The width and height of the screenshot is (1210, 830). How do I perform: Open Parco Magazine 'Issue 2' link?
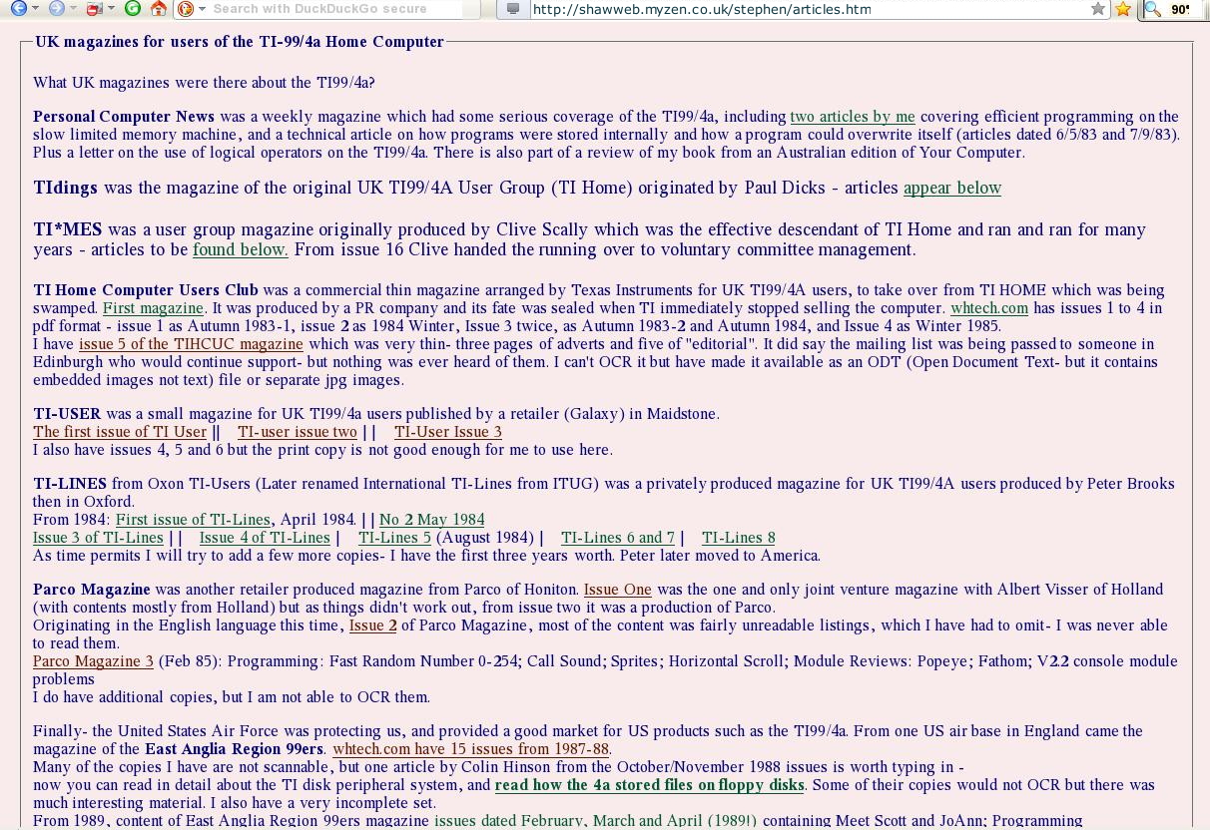coord(373,625)
